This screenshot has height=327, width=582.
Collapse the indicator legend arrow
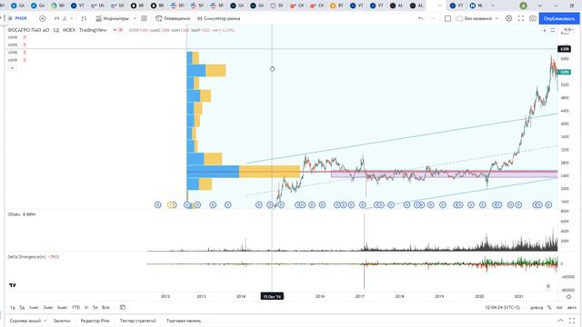point(12,68)
